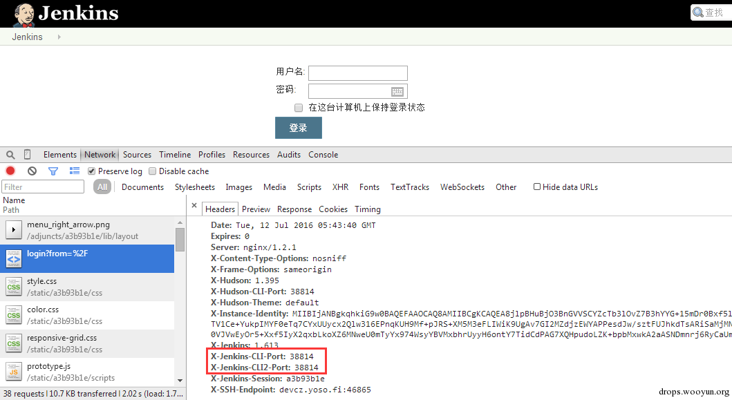The height and width of the screenshot is (400, 732).
Task: Toggle device mode phone icon
Action: pyautogui.click(x=27, y=155)
